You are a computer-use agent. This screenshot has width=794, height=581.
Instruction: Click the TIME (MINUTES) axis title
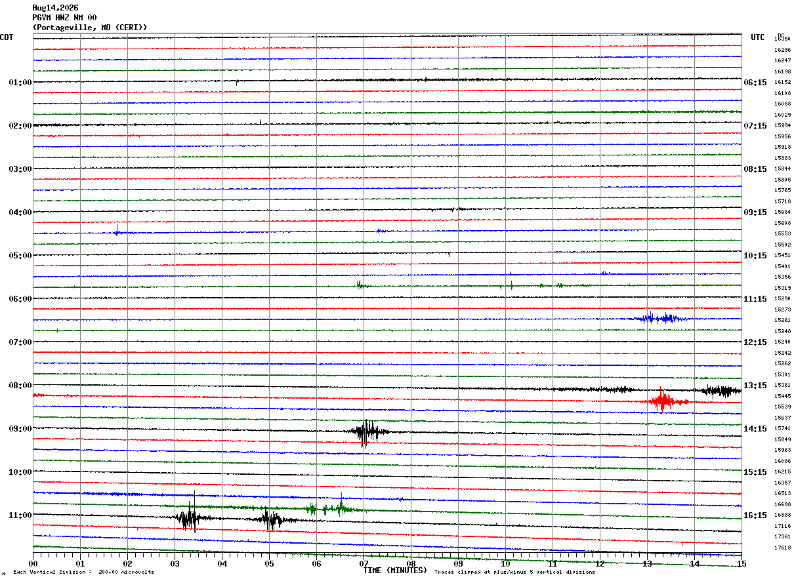click(x=395, y=571)
